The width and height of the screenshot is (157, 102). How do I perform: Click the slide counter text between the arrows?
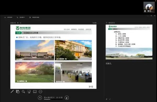tap(53, 97)
